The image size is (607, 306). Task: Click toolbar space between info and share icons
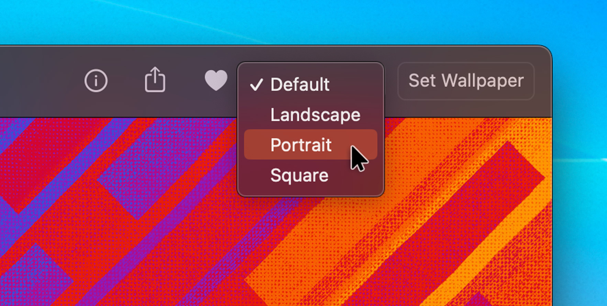click(125, 81)
